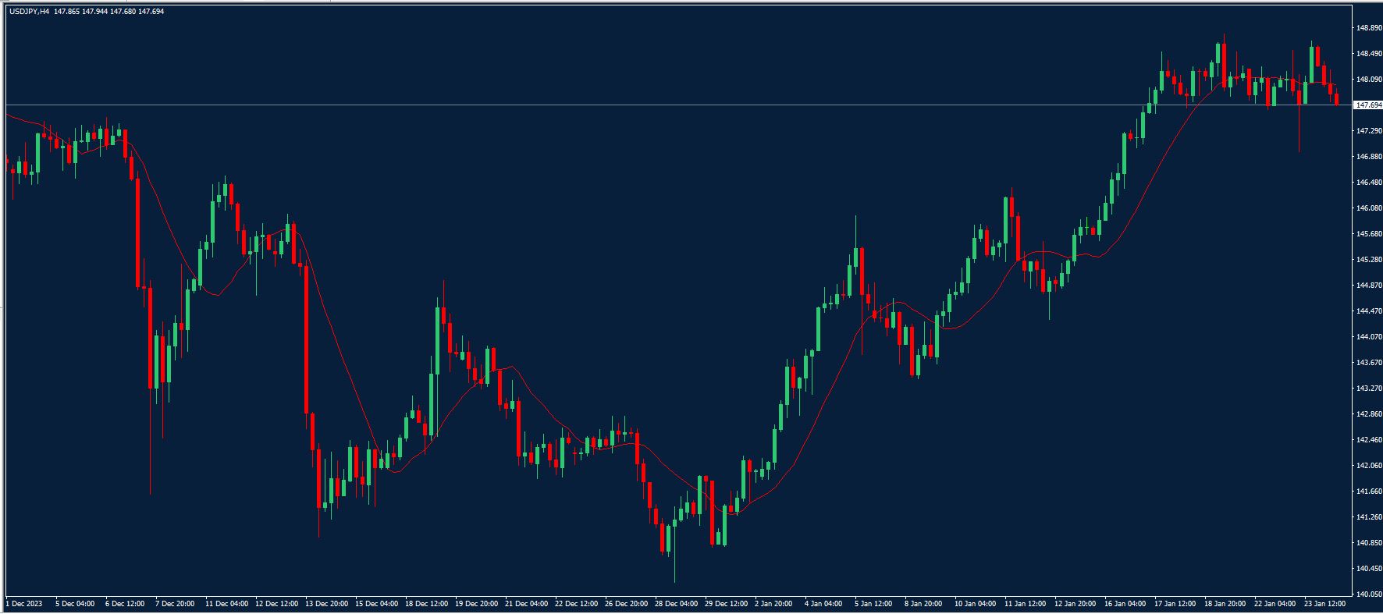Select the 12 Jan 20:00 time marker
Image resolution: width=1383 pixels, height=614 pixels.
tap(1075, 603)
